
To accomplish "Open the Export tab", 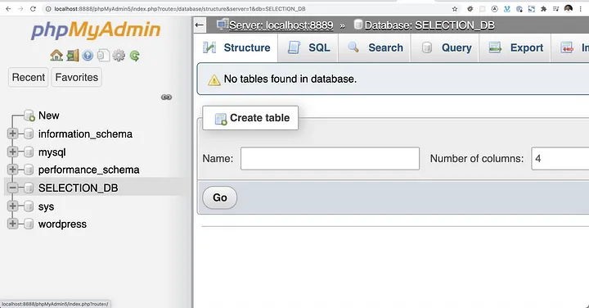I will (x=515, y=48).
